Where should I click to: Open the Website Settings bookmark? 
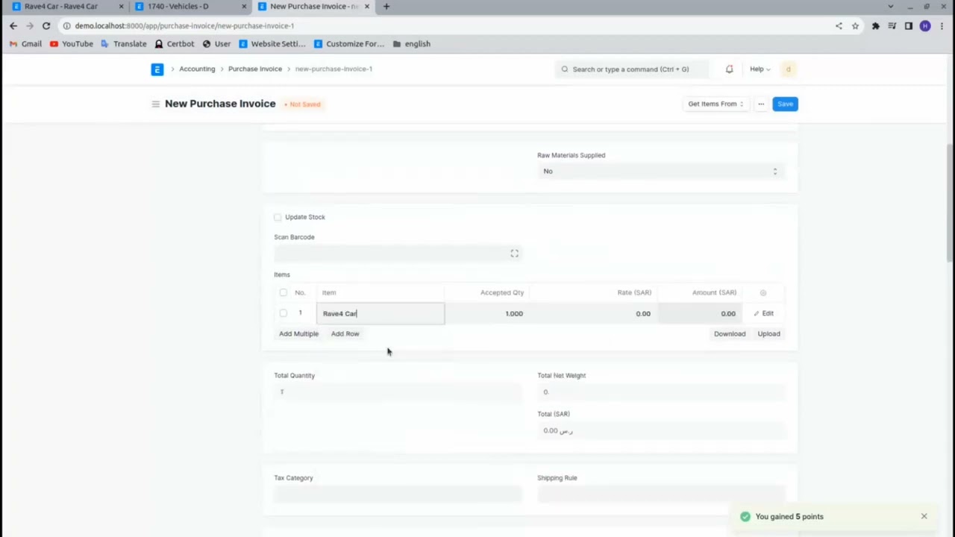(272, 43)
